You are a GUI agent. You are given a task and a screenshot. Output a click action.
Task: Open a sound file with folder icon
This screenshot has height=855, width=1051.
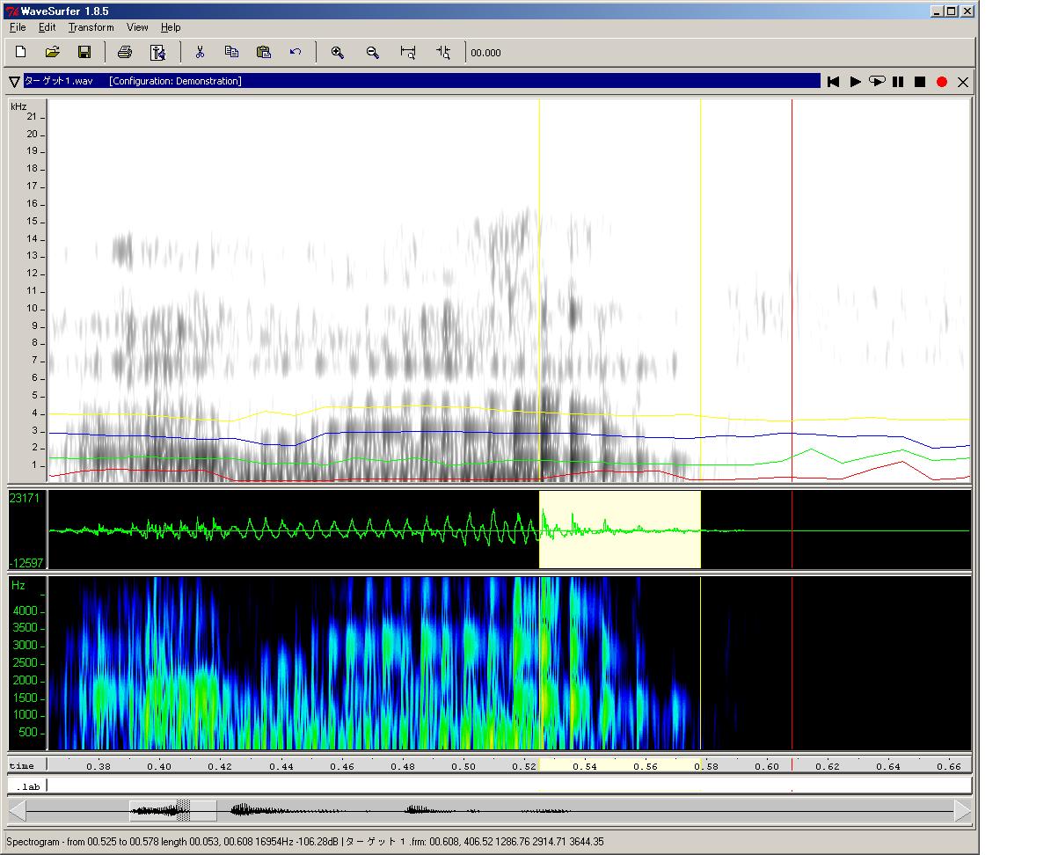coord(53,53)
